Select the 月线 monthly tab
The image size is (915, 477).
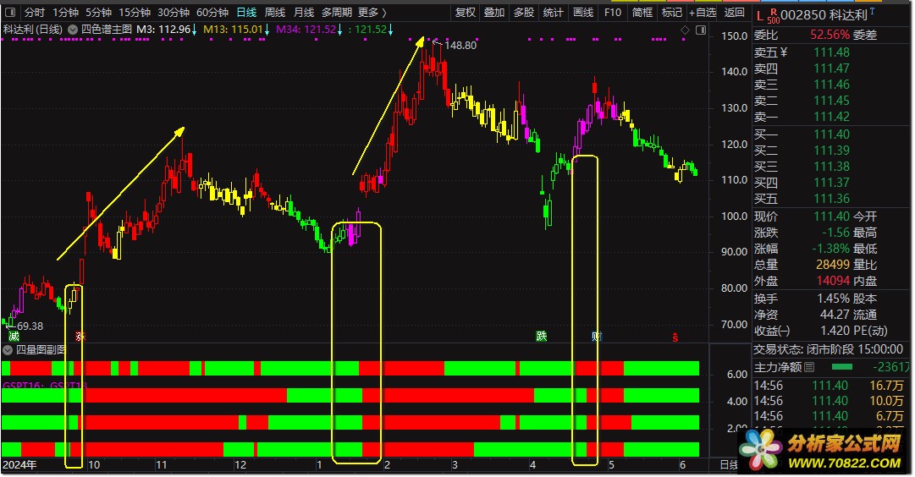tap(303, 12)
